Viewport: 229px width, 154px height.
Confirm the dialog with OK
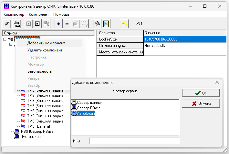201,93
